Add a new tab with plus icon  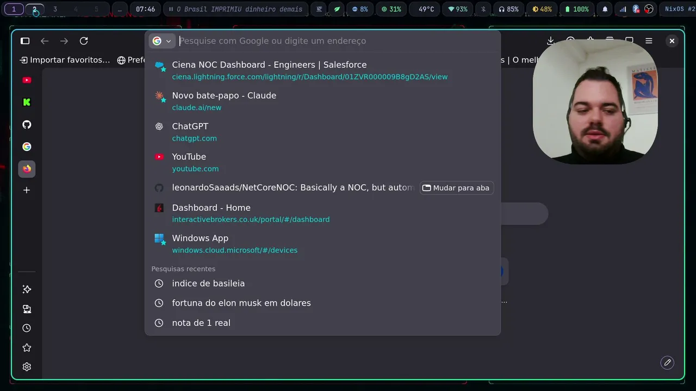27,190
